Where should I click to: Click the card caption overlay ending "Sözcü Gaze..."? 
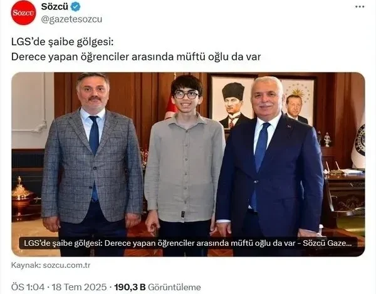(x=188, y=243)
